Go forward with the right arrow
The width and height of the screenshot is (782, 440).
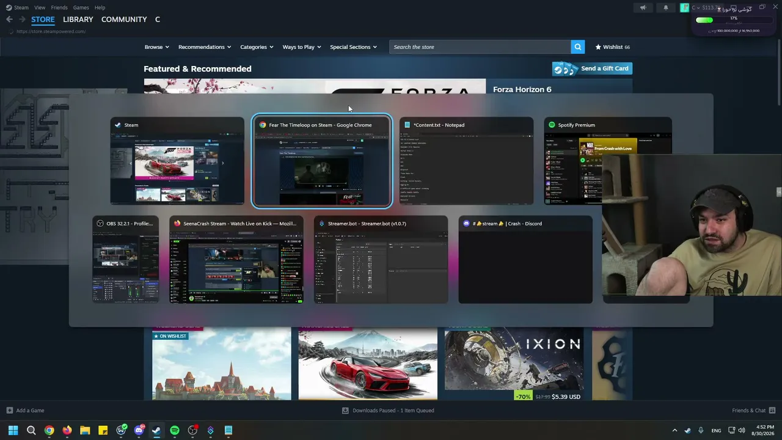coord(21,20)
